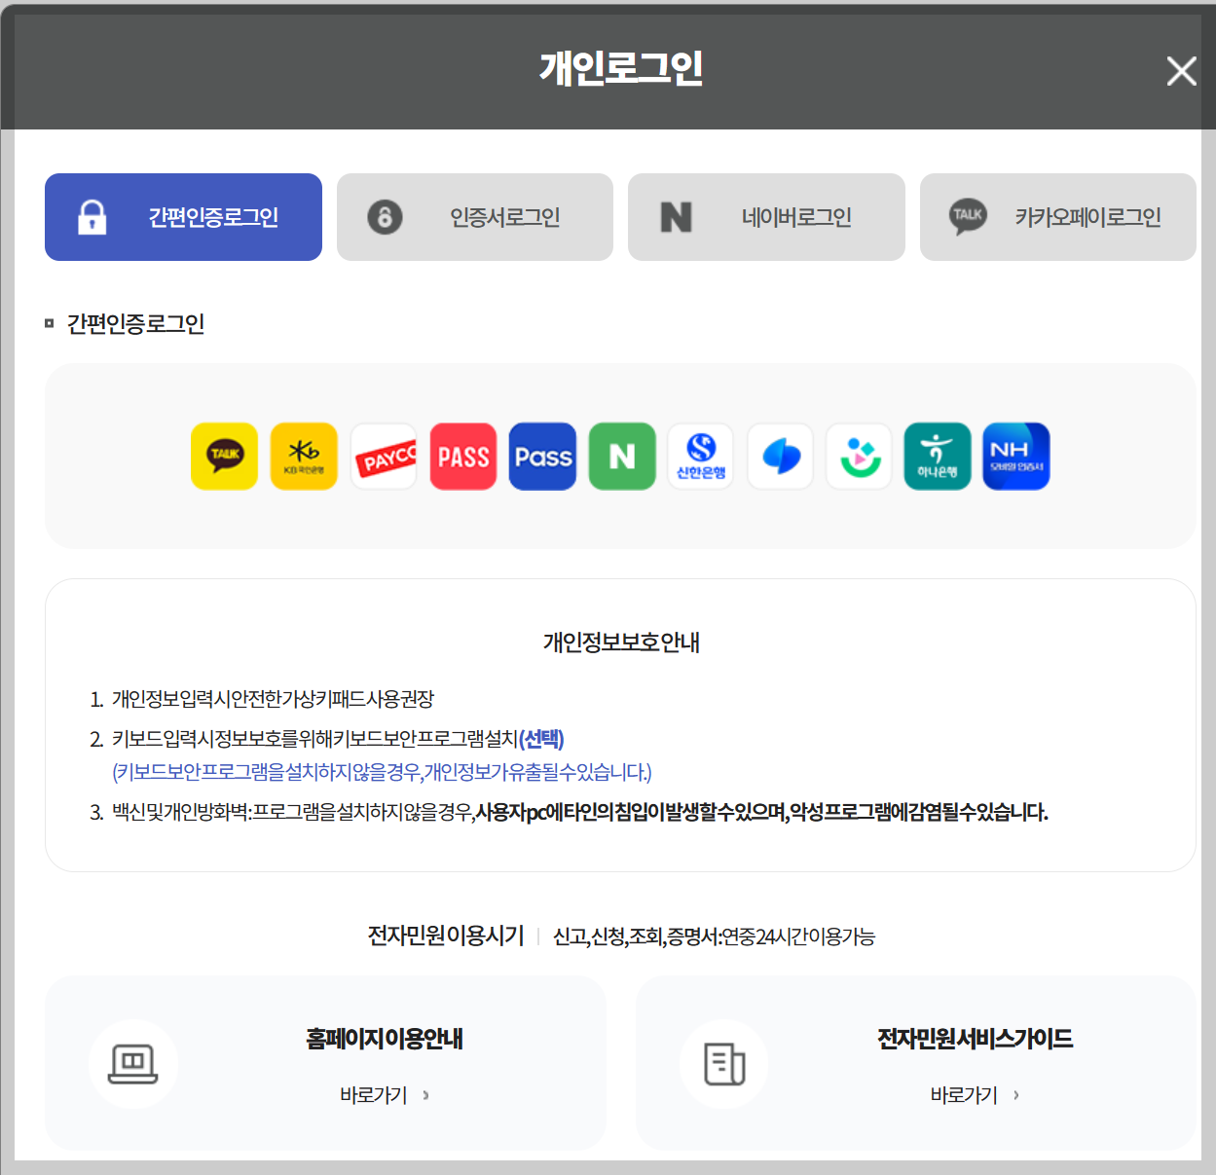The width and height of the screenshot is (1216, 1175).
Task: Select the KB국민은행 authentication icon
Action: coord(304,456)
